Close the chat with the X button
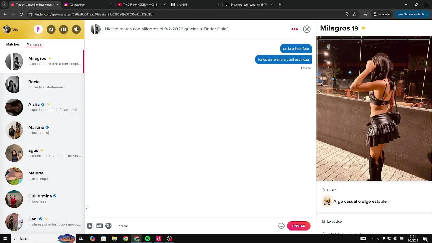Image resolution: width=432 pixels, height=243 pixels. tap(307, 29)
